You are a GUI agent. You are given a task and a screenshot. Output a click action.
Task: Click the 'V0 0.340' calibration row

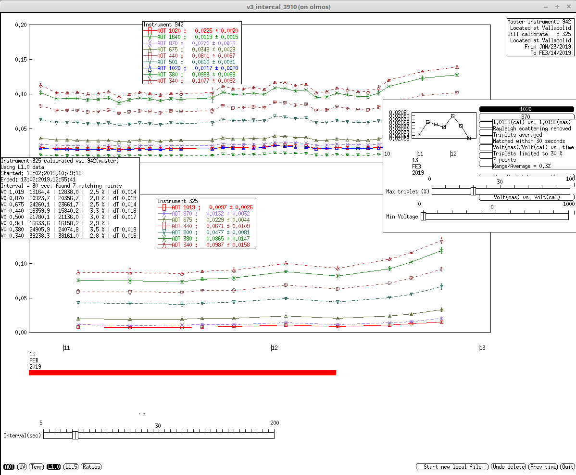tap(69, 236)
